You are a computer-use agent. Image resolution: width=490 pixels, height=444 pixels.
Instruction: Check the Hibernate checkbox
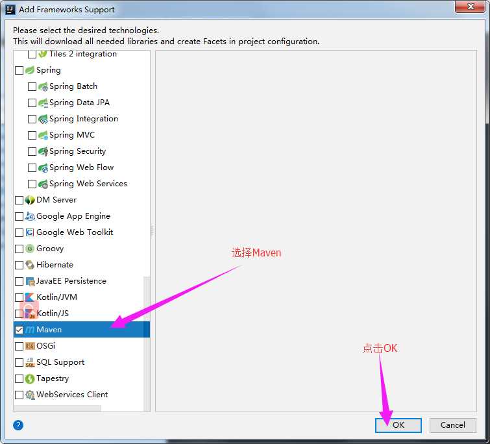click(19, 265)
